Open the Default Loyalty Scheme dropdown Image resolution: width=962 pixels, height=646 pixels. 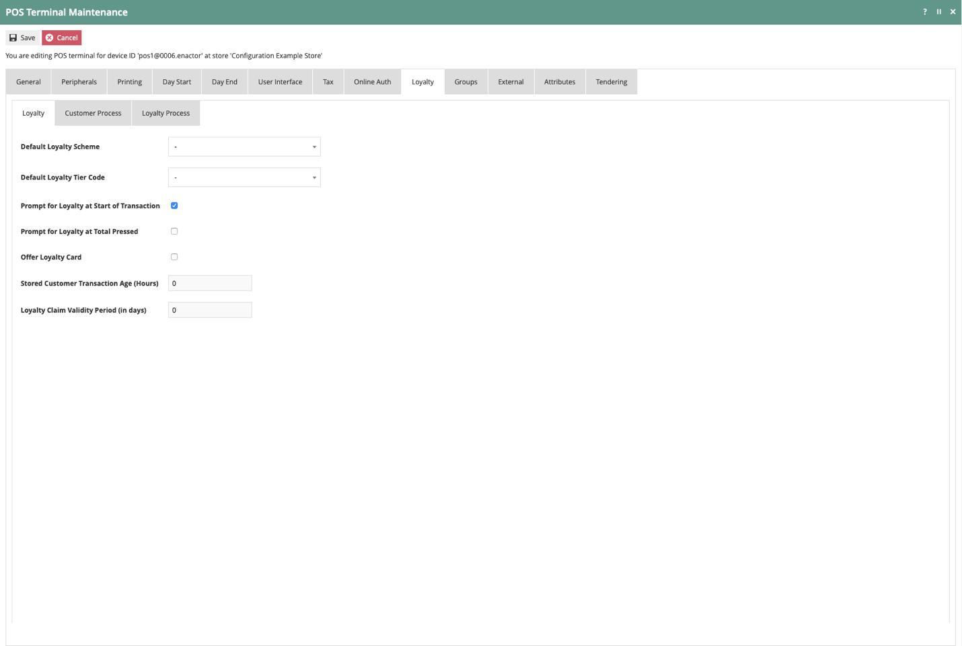[244, 147]
